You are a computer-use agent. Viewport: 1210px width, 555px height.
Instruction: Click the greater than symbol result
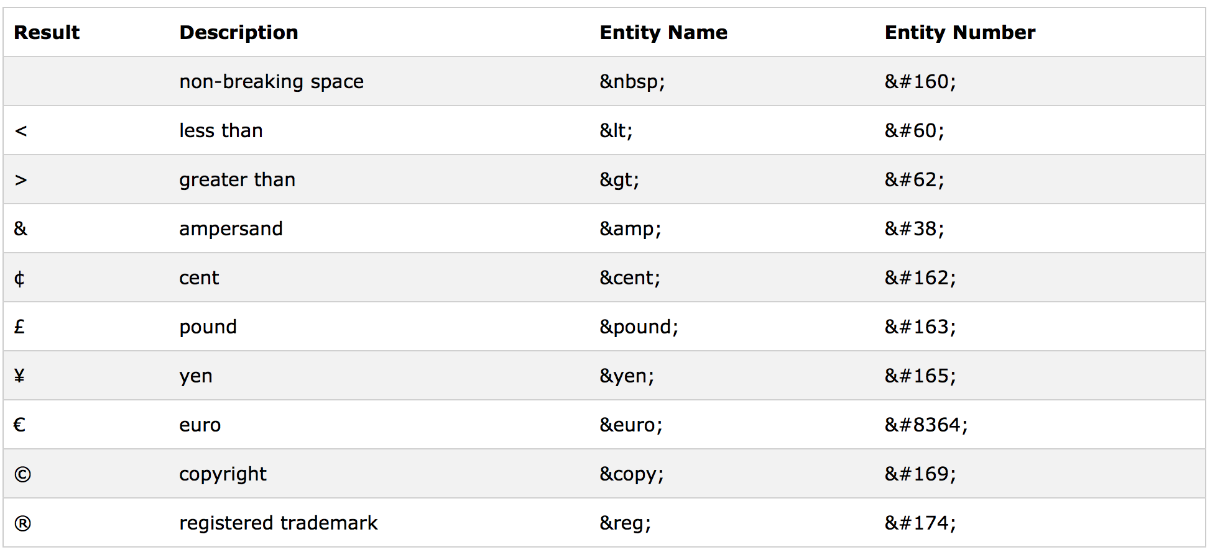pyautogui.click(x=21, y=179)
